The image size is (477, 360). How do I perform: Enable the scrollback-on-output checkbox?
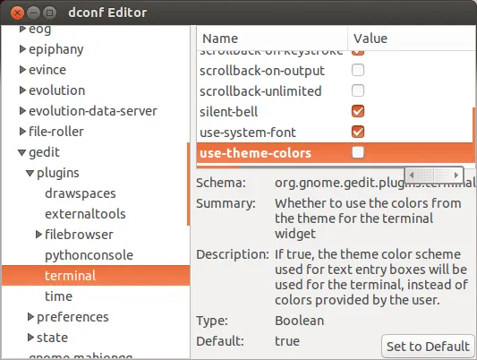[x=358, y=70]
